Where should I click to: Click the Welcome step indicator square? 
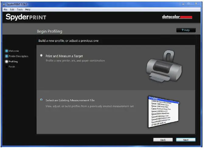click(x=6, y=51)
